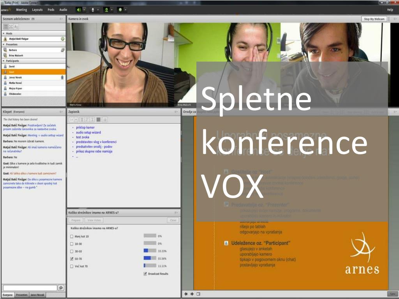Viewport: 399px width, 299px height.
Task: Open the Help menu
Action: pos(390,10)
